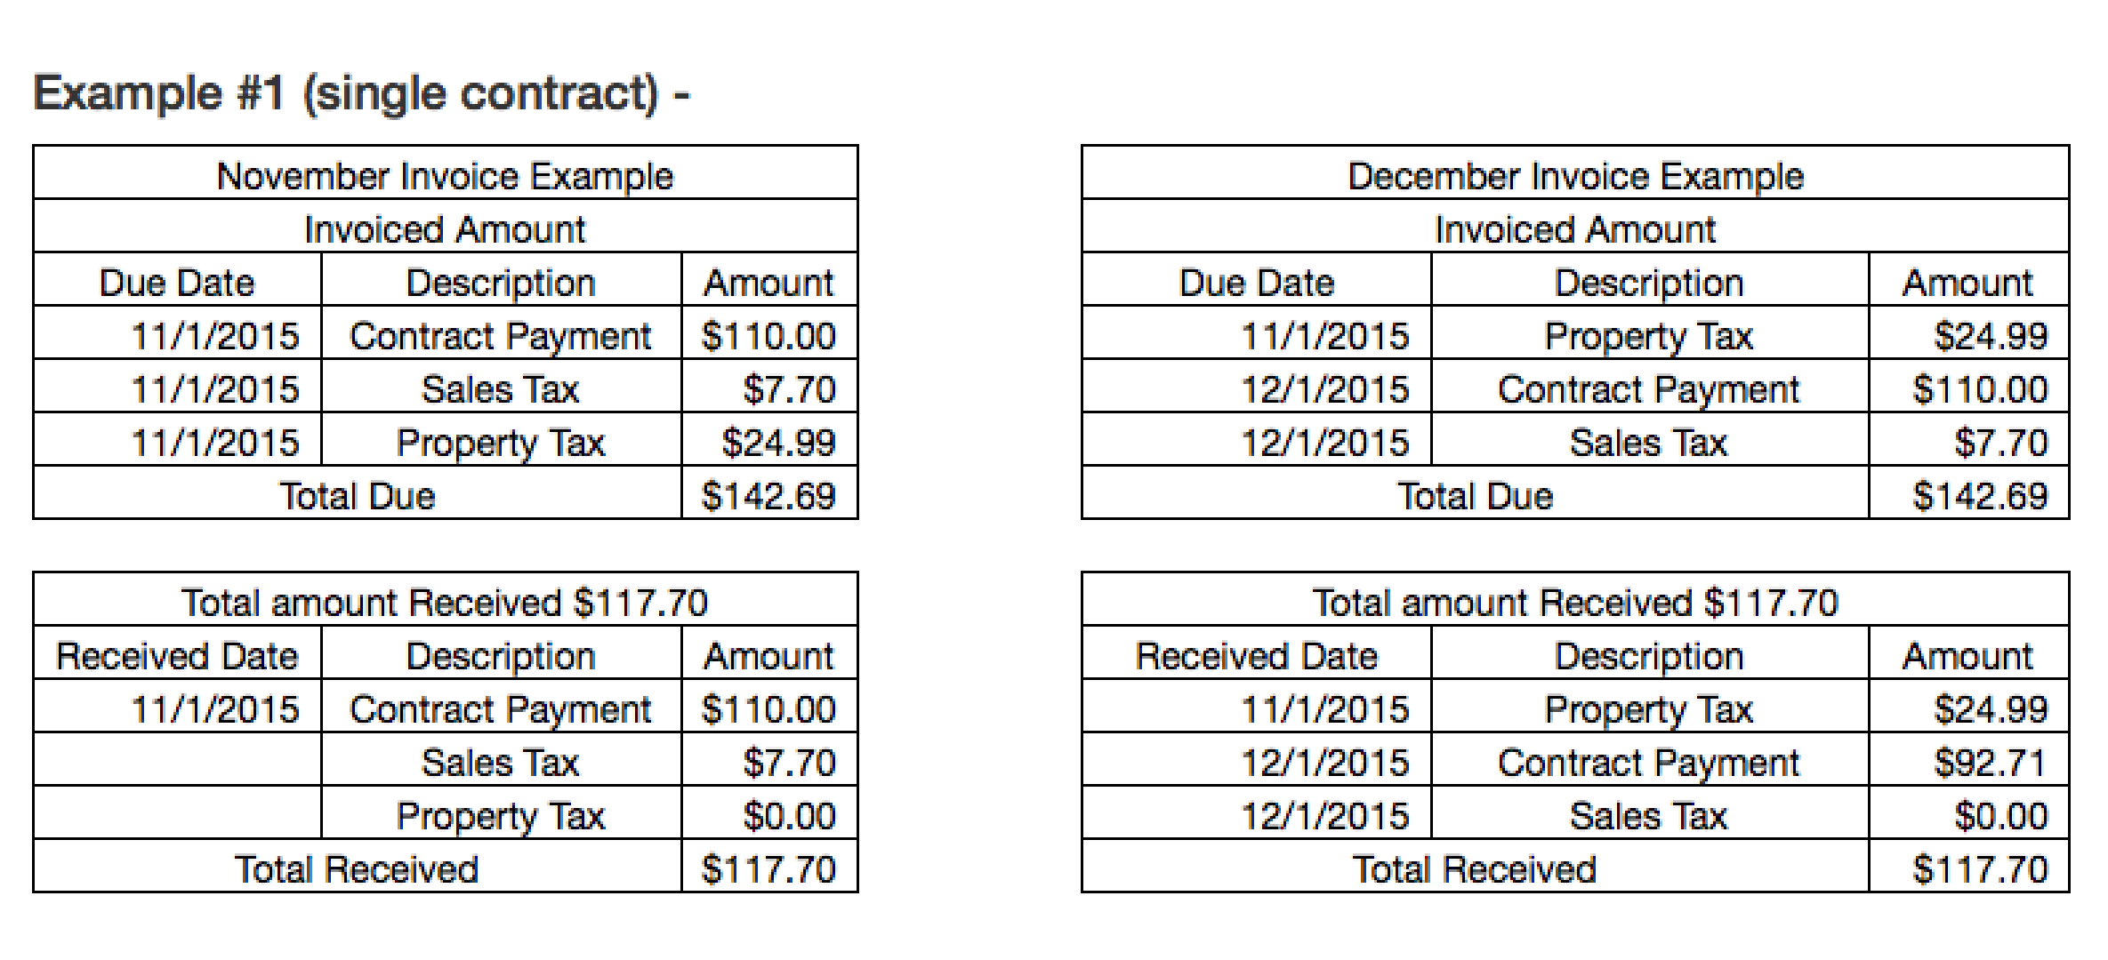
Task: Select the Received Date column header in November table
Action: (x=177, y=655)
